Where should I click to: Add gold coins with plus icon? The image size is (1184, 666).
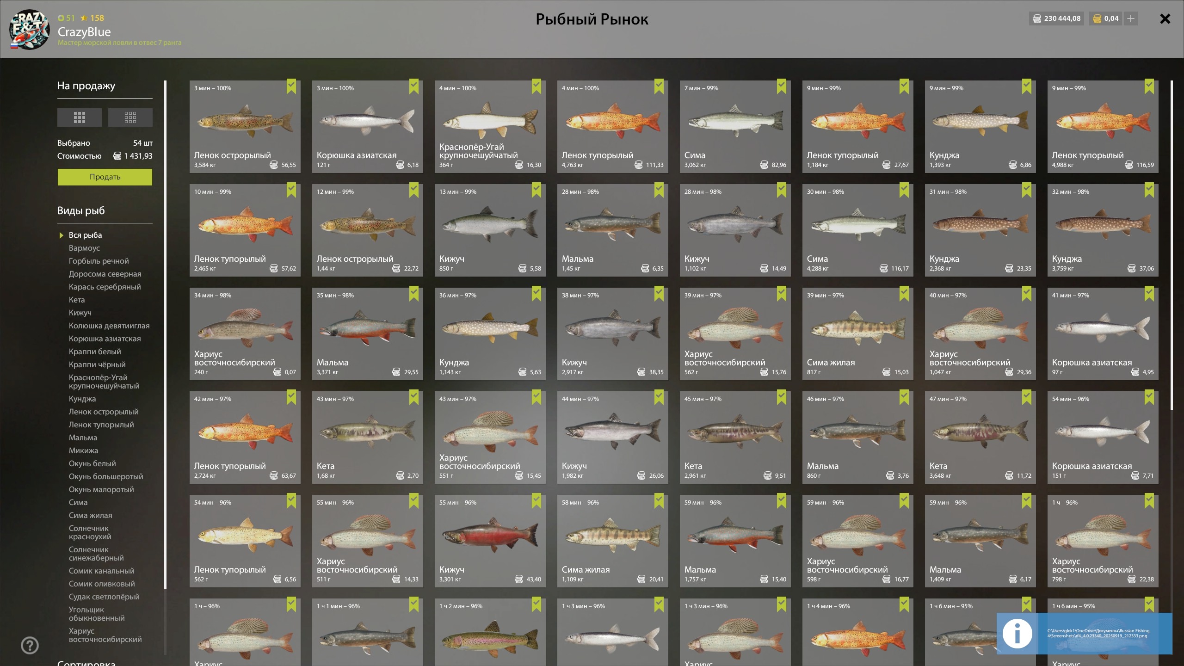[x=1131, y=18]
